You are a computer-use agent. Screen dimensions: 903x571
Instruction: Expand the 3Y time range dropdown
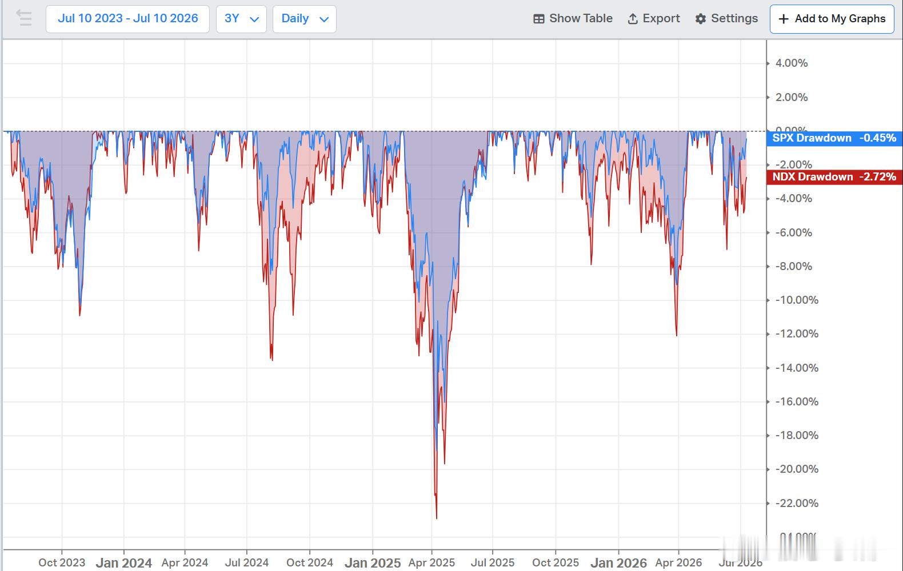tap(241, 19)
